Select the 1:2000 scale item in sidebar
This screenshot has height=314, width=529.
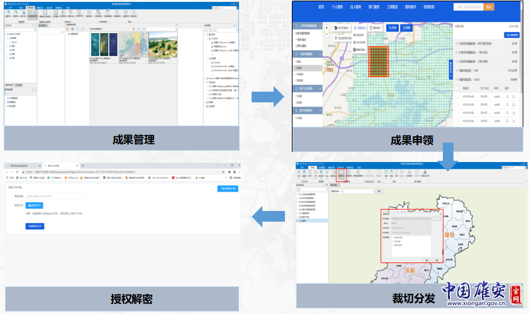[299, 68]
